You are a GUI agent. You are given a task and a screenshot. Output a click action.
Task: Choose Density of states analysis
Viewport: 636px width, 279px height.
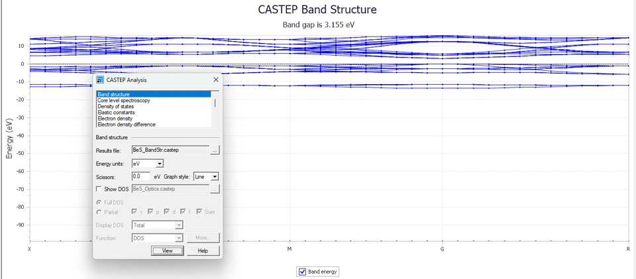coord(115,107)
